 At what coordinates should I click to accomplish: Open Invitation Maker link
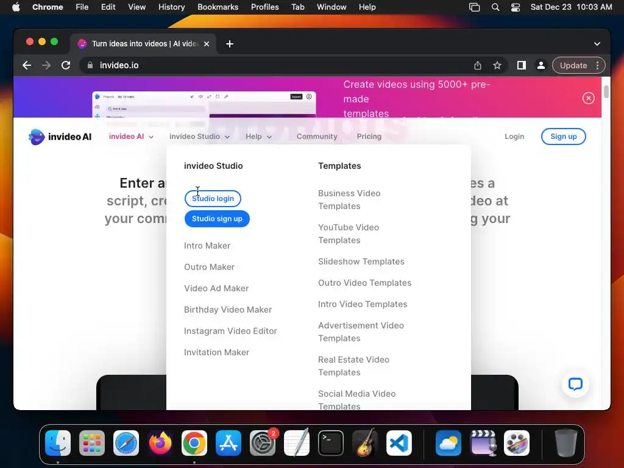(216, 352)
